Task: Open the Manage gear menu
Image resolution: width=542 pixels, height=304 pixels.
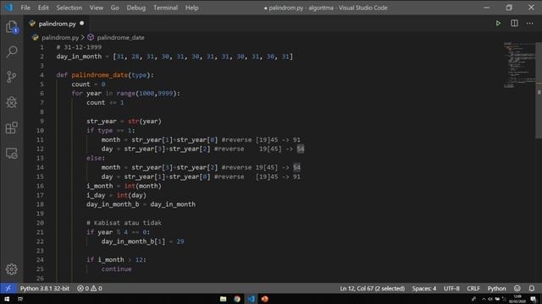Action: [x=11, y=269]
